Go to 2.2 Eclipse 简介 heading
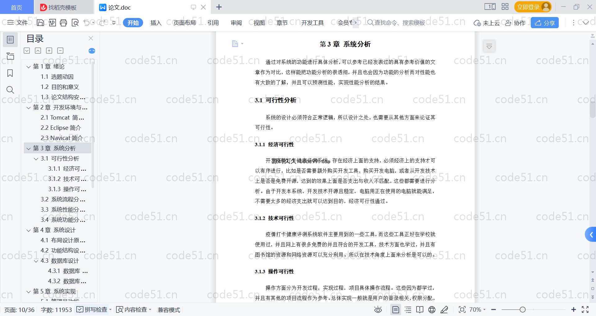The height and width of the screenshot is (316, 596). click(61, 128)
